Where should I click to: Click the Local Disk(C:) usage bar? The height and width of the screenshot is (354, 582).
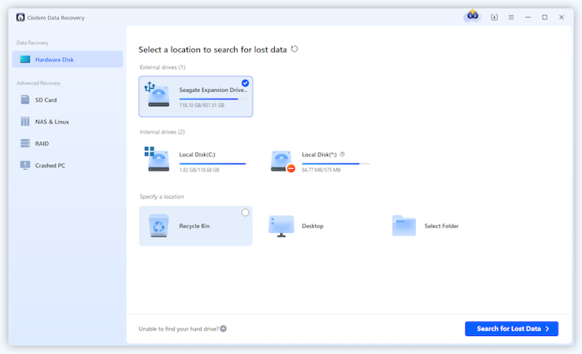(213, 164)
